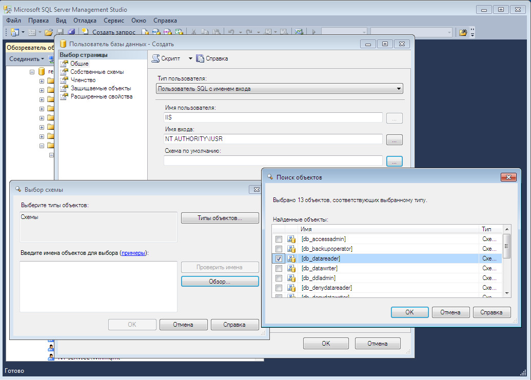Select the Общие page
The image size is (531, 380).
(x=79, y=64)
